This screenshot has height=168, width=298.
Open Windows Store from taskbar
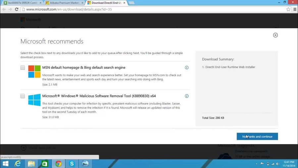tap(45, 164)
